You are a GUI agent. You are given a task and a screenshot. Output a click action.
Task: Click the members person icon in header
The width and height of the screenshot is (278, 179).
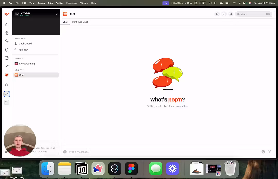217,14
